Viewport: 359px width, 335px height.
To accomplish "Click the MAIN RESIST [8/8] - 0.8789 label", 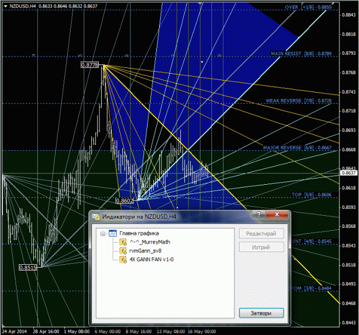I will (301, 54).
